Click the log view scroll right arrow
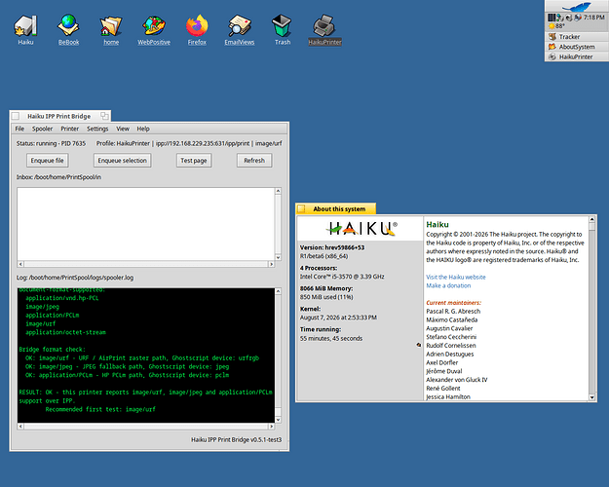Viewport: 609px width, 487px height. click(x=272, y=427)
